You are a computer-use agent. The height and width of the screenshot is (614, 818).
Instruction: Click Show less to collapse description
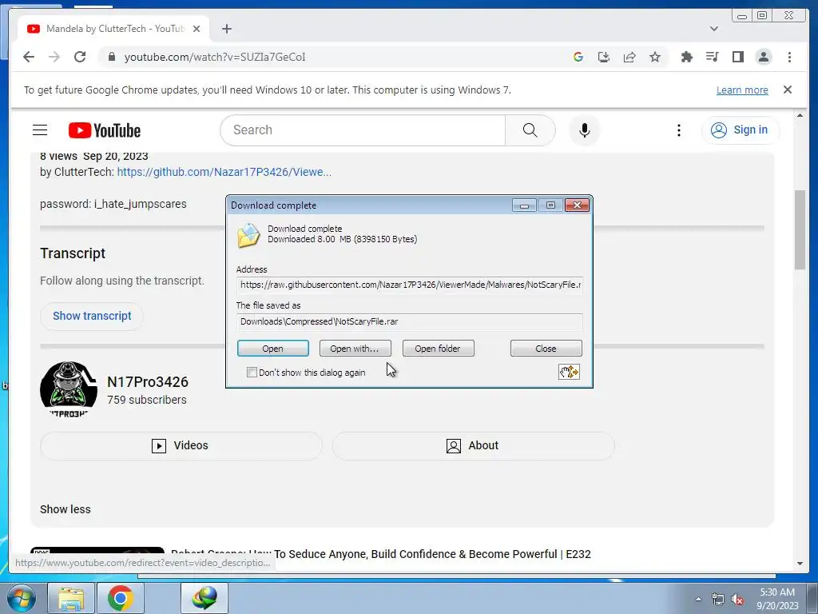[x=66, y=509]
